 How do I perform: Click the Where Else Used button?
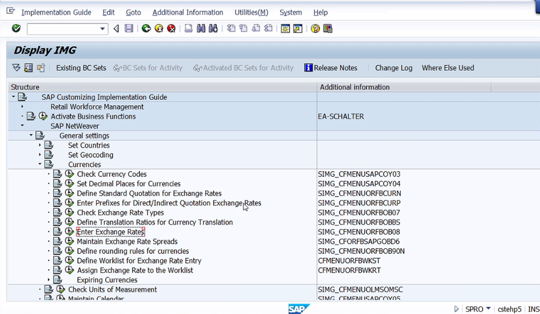(448, 68)
